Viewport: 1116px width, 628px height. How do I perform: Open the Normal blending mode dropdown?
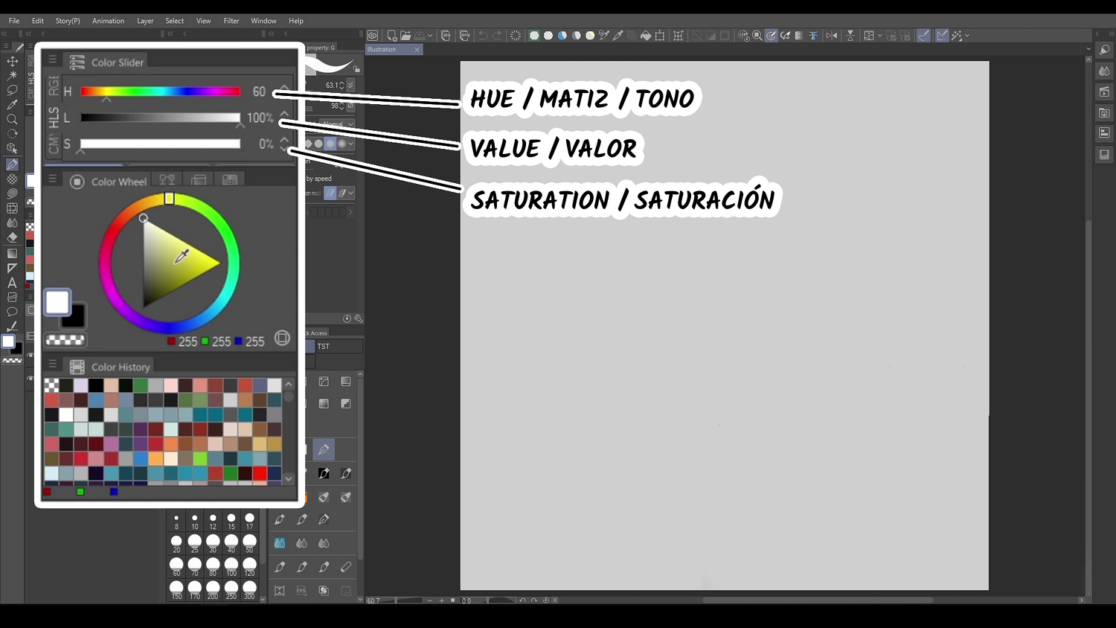[338, 124]
